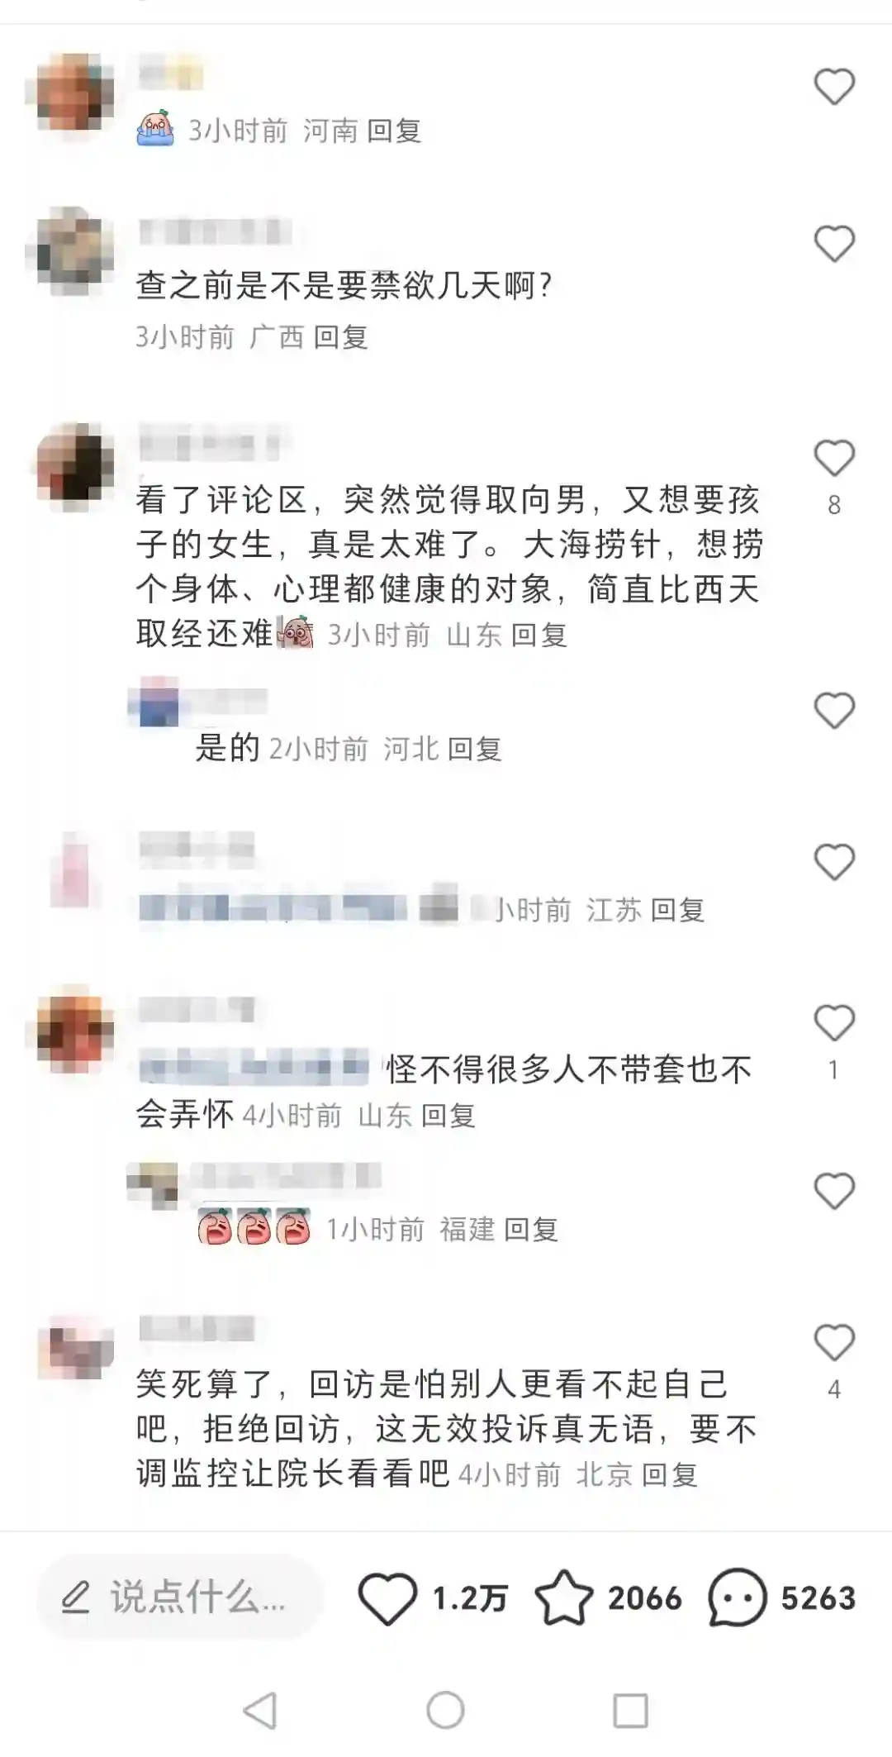892x1757 pixels.
Task: Like the 河南 comment with heart icon
Action: click(x=834, y=87)
